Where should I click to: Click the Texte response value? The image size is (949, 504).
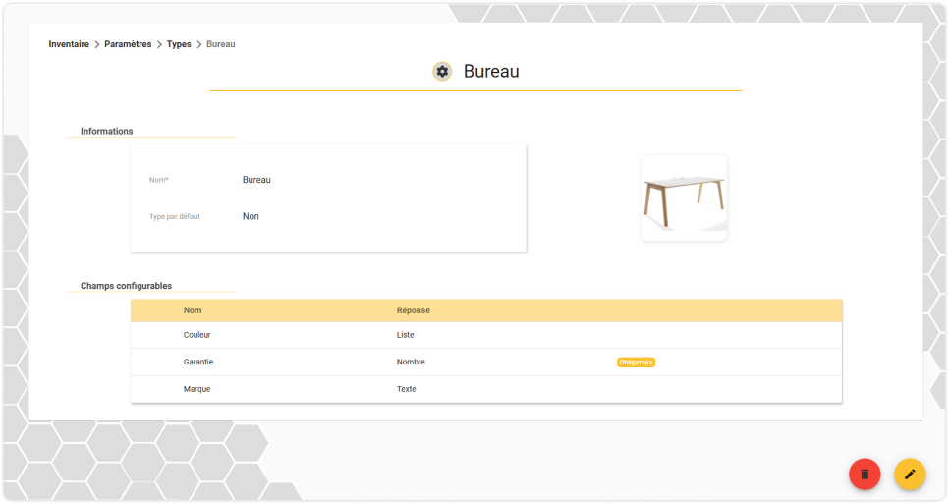tap(406, 389)
